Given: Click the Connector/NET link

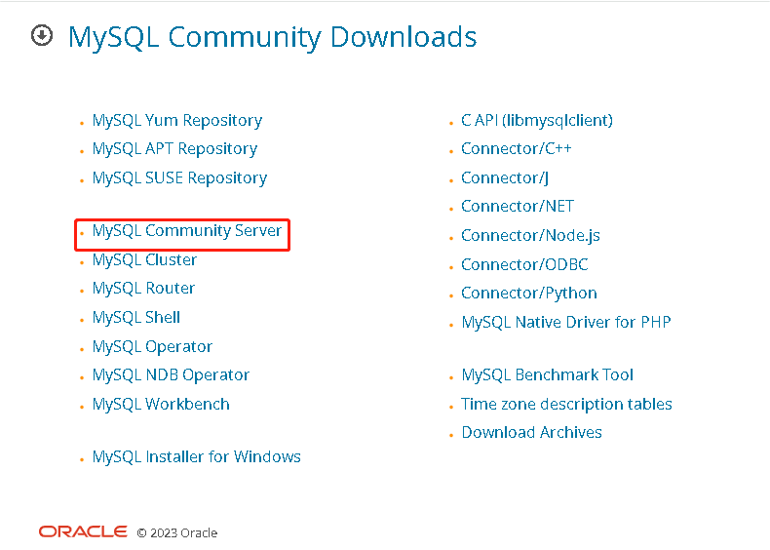Looking at the screenshot, I should 517,207.
